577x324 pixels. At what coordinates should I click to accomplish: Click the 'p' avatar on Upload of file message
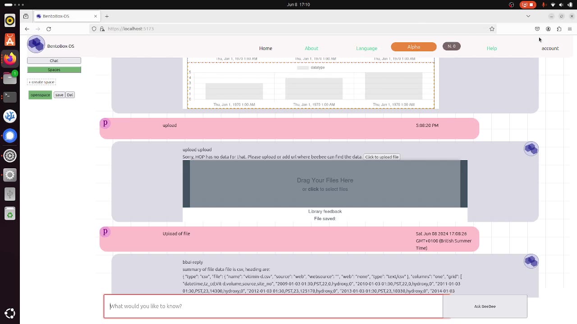pos(105,231)
